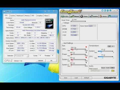This screenshot has height=90, width=120.
Task: Click the CPU voltage value 1.136V
Action: coord(74,26)
